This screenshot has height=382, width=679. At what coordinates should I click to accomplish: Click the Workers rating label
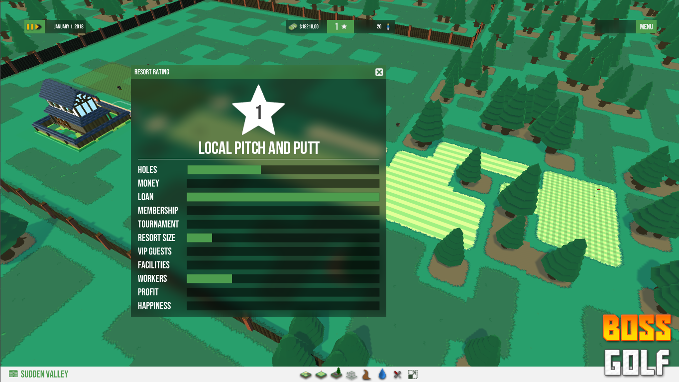[152, 279]
